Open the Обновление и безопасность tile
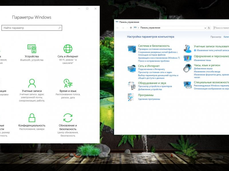This screenshot has height=171, width=229. click(x=68, y=125)
